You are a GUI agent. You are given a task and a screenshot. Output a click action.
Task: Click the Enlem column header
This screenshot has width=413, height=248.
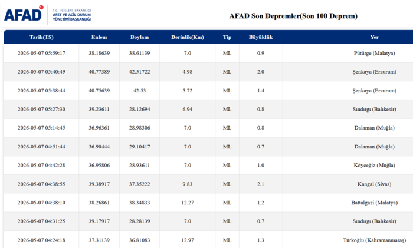(99, 37)
